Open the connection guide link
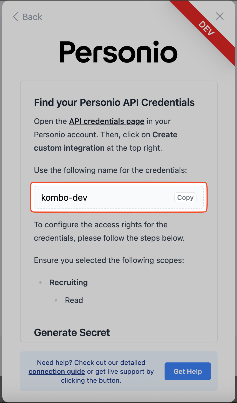This screenshot has width=237, height=403. click(57, 372)
